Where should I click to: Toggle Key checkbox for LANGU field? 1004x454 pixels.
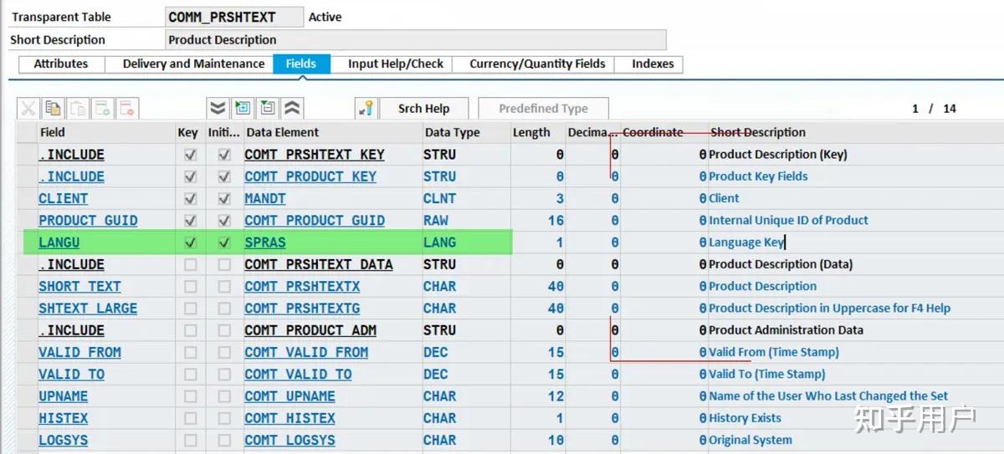190,242
